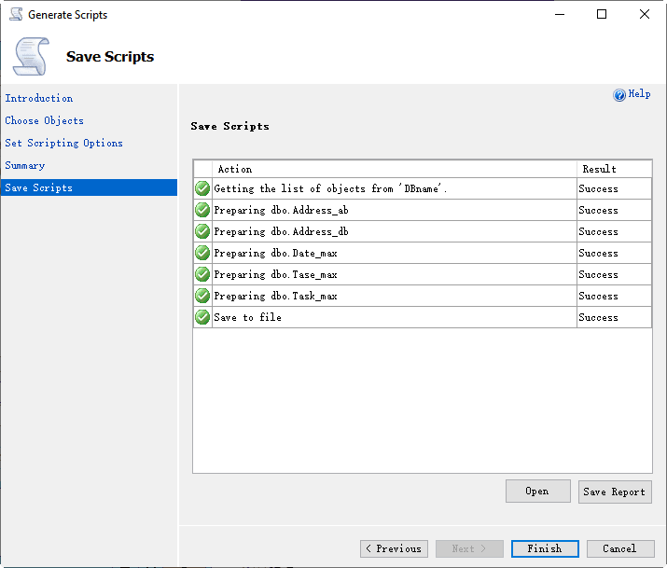
Task: Go back with the Previous button
Action: point(394,548)
